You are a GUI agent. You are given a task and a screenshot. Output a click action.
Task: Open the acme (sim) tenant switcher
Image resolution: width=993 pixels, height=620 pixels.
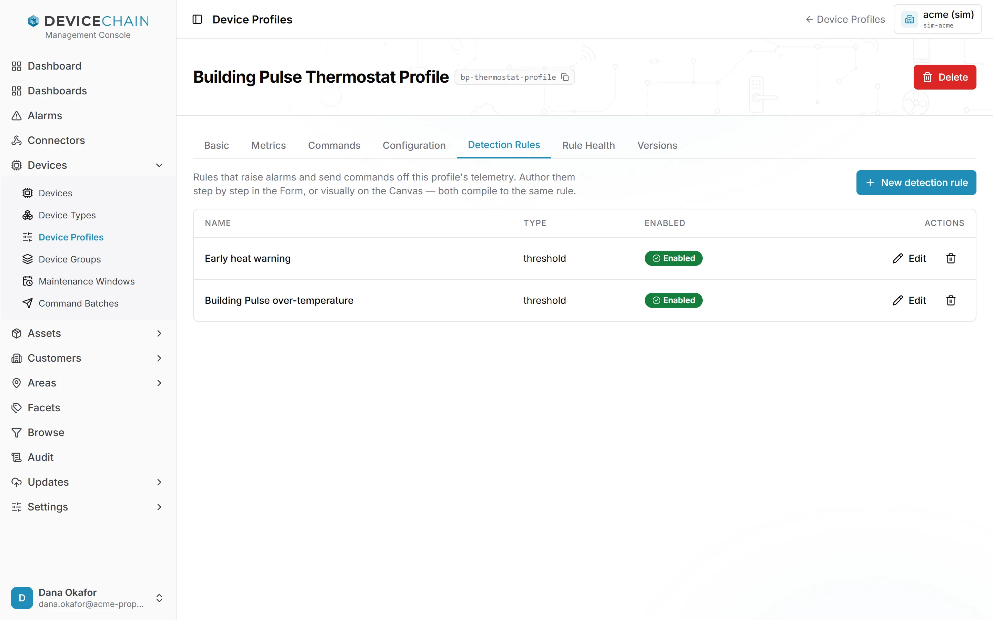pyautogui.click(x=937, y=19)
